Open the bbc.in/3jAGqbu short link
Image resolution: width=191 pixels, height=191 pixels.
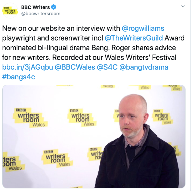[x=27, y=67]
